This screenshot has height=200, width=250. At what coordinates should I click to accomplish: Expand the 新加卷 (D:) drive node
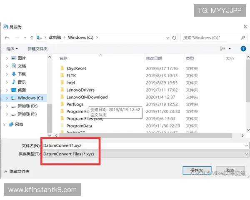[x=7, y=106]
